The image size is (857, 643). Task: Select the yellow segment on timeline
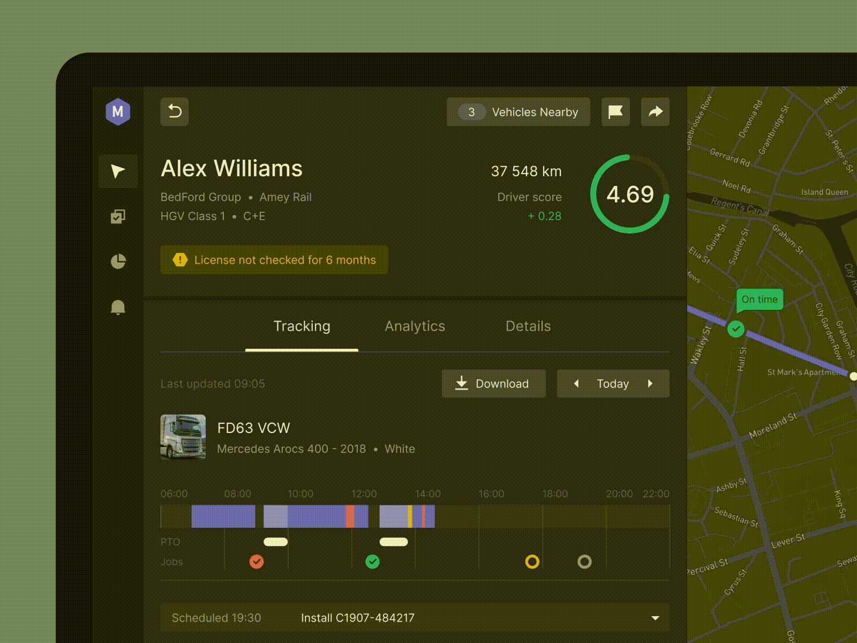410,517
